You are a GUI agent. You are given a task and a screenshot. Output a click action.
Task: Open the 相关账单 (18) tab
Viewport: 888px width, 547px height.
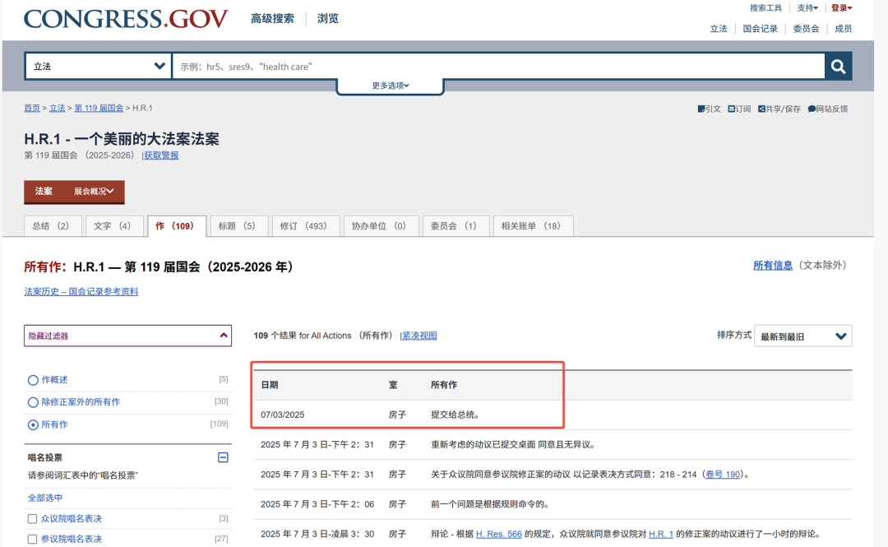point(534,226)
